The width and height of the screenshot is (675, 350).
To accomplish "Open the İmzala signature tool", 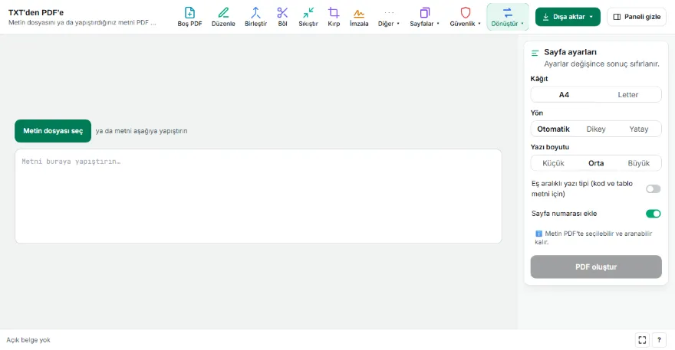I will click(359, 17).
